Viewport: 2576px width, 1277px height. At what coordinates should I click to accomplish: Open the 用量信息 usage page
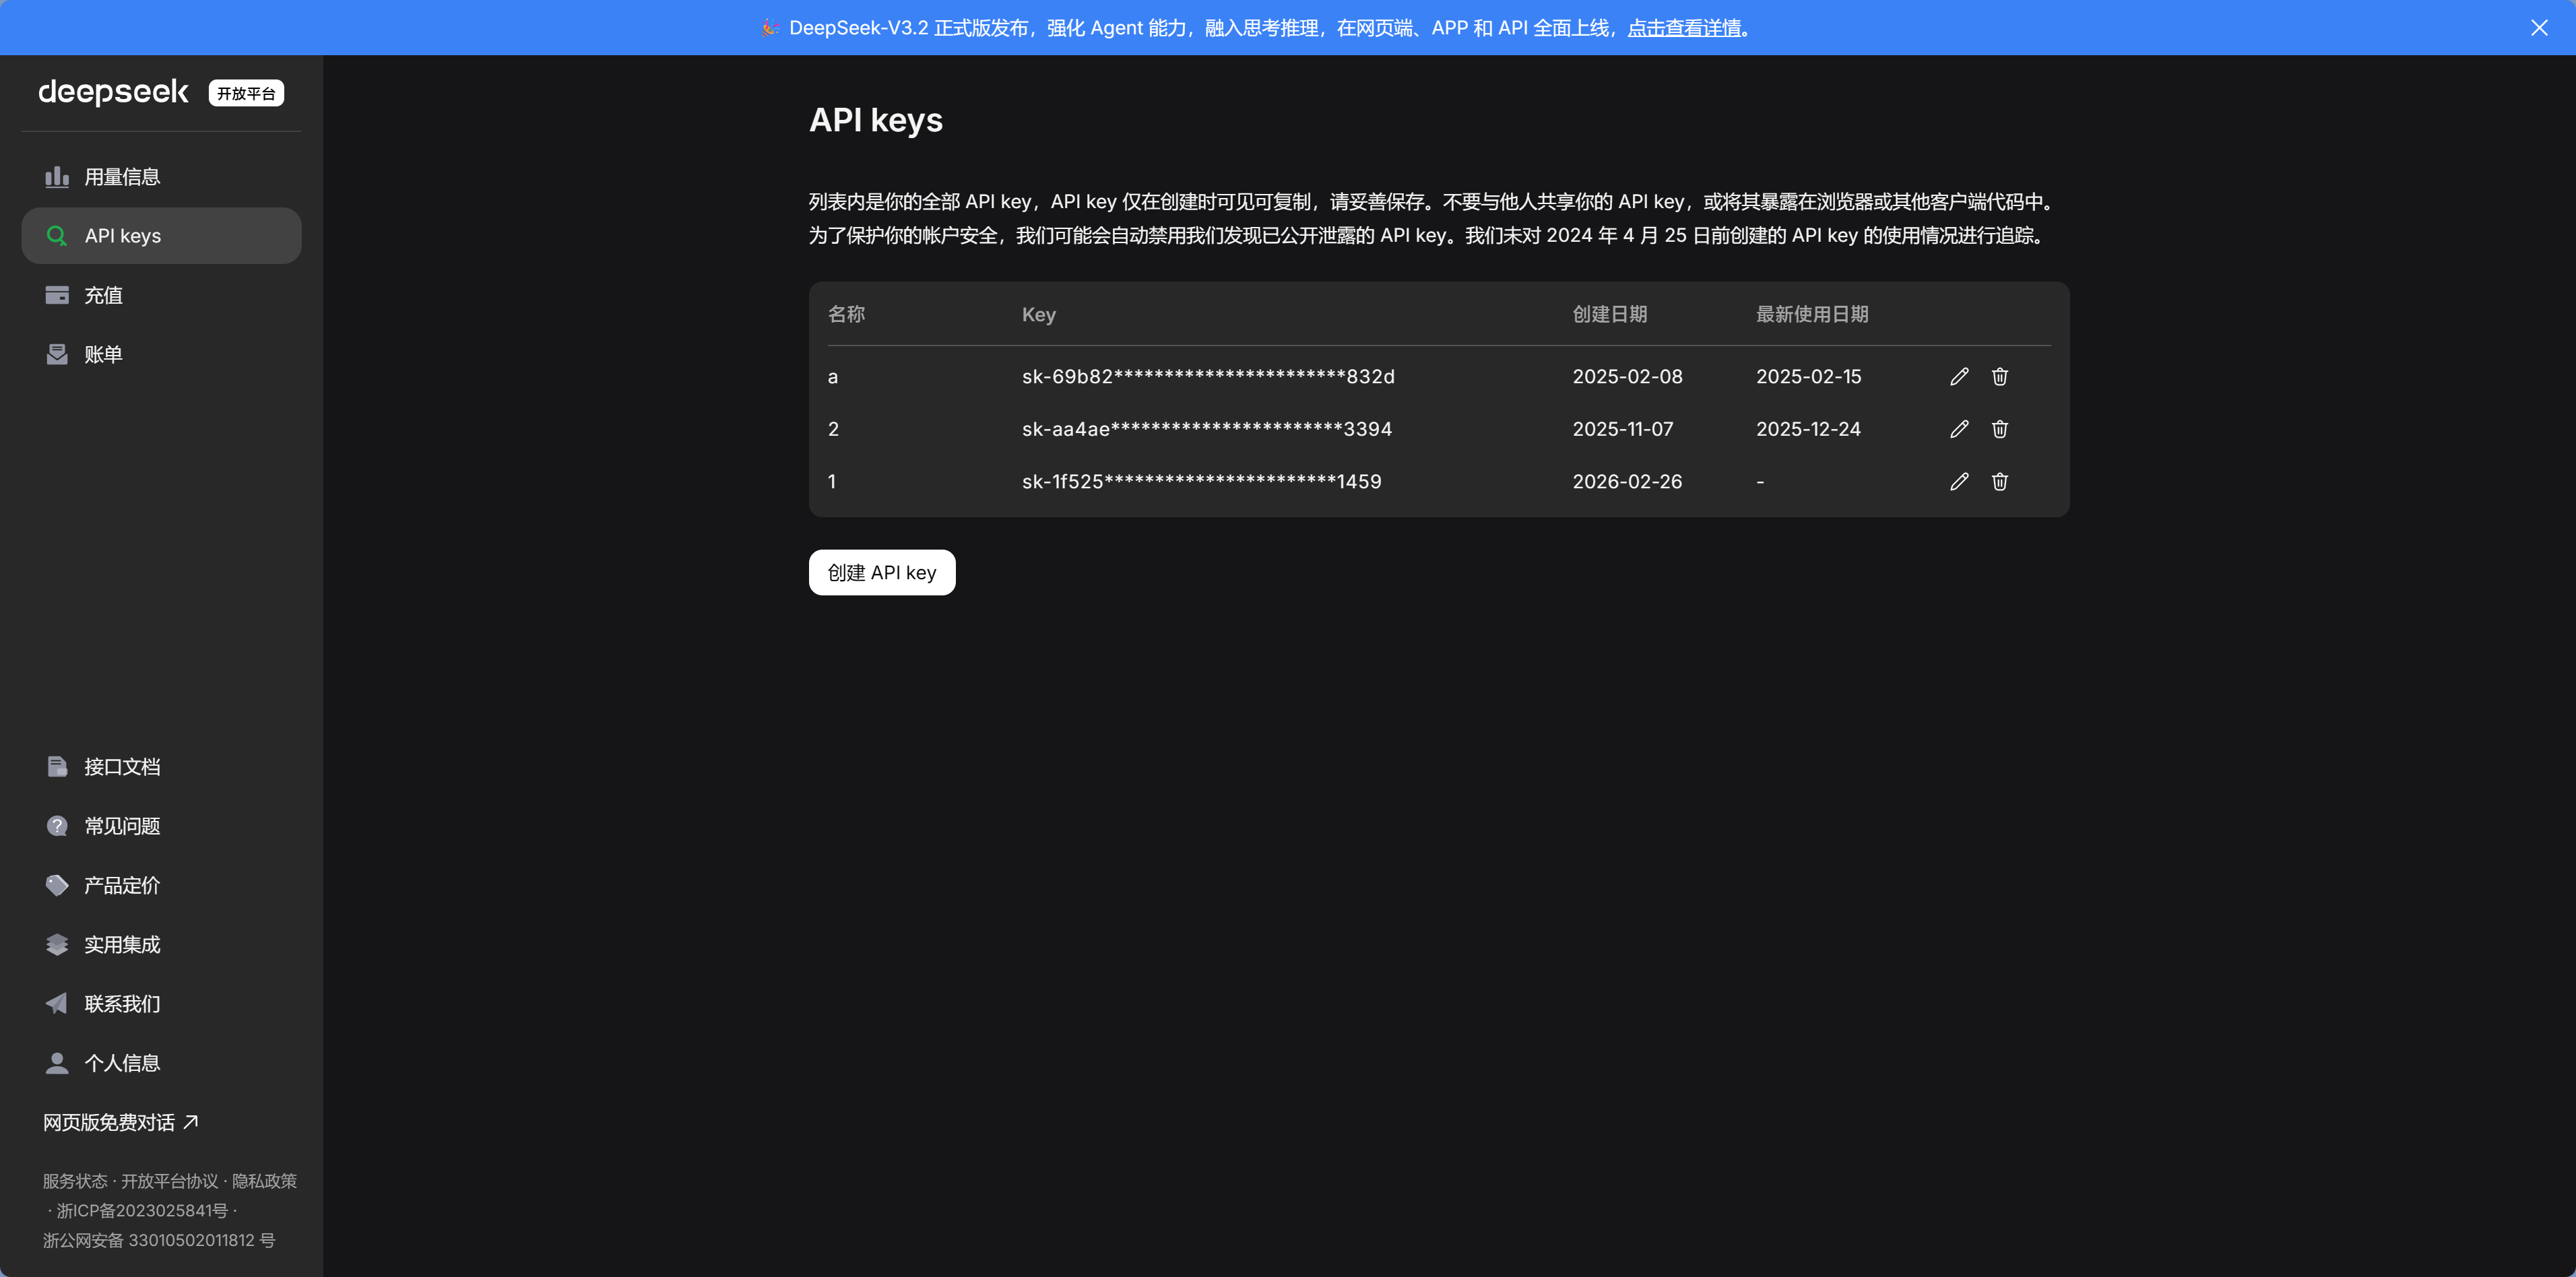[122, 177]
